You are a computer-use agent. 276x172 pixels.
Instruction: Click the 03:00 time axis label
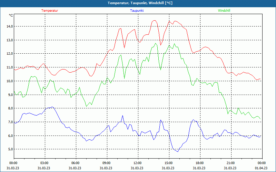pos(45,163)
